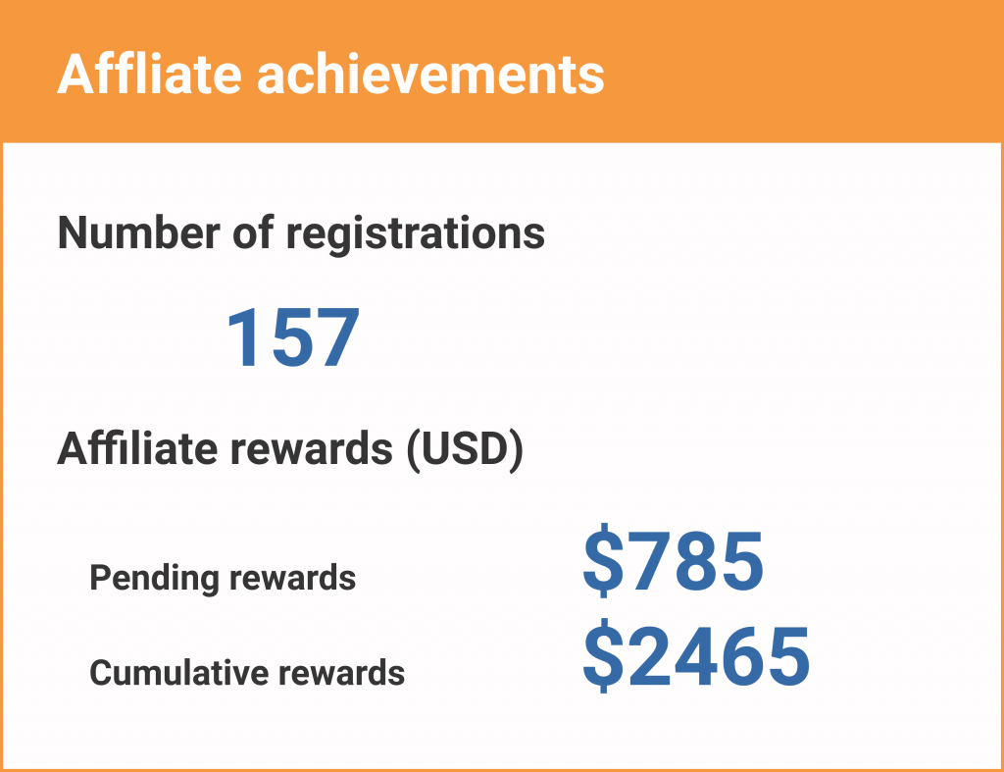Image resolution: width=1004 pixels, height=772 pixels.
Task: Click the Pending rewards label
Action: click(x=223, y=578)
